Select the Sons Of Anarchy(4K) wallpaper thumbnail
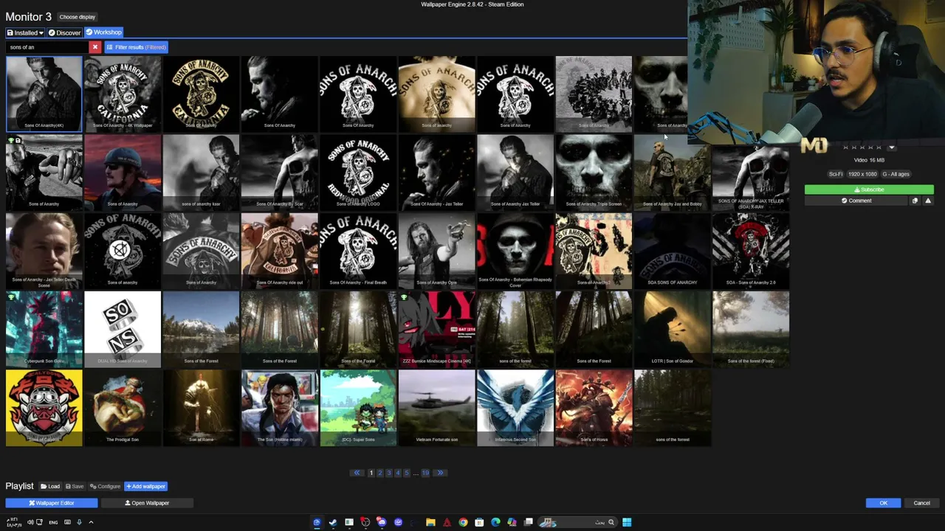Image resolution: width=945 pixels, height=531 pixels. coord(44,94)
